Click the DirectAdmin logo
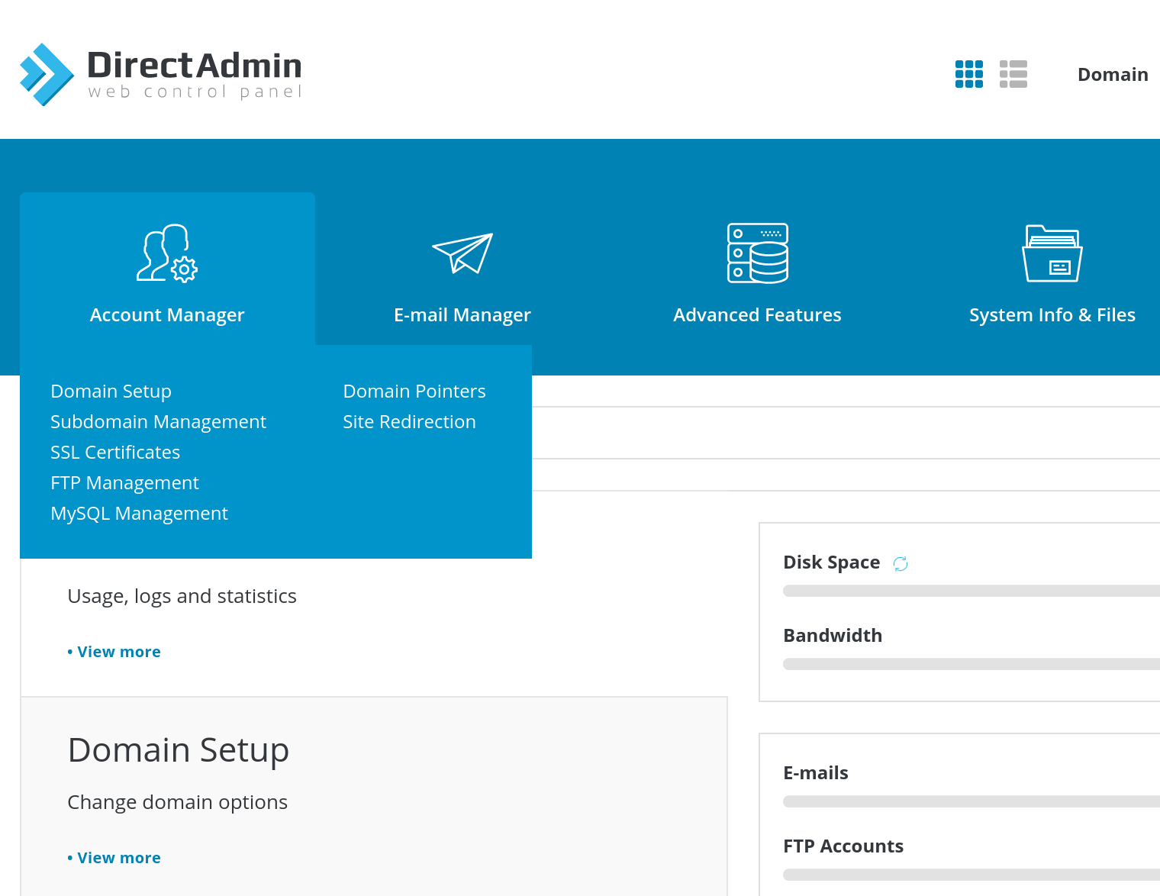 point(160,74)
